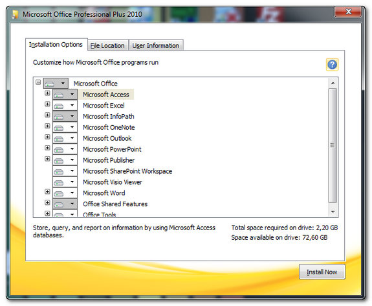Select the Microsoft Excel tree item
This screenshot has width=372, height=306.
pyautogui.click(x=104, y=105)
